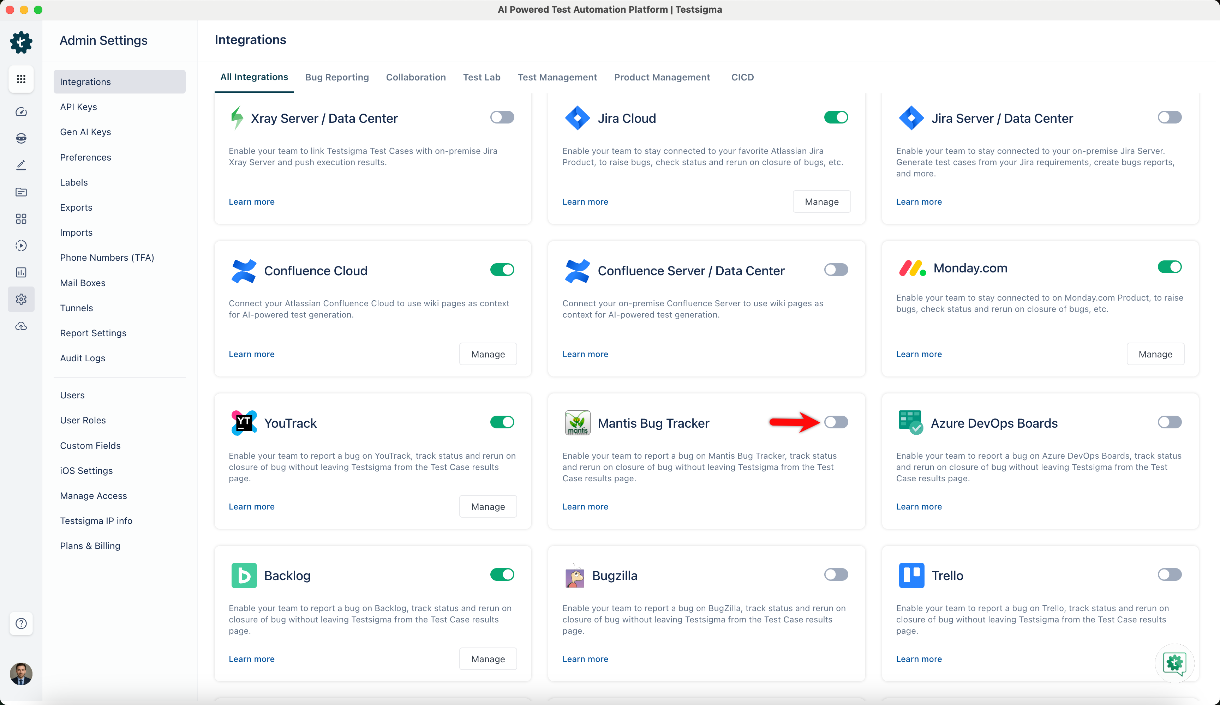Click Manage button for Monday.com
Screen dimensions: 1220x705
[1155, 354]
